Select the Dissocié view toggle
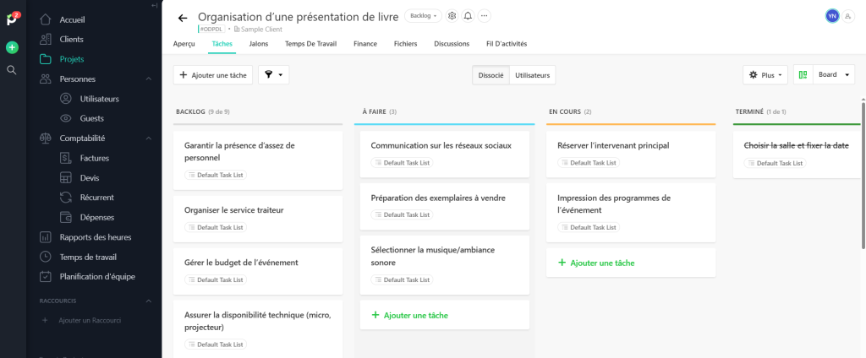 pyautogui.click(x=491, y=75)
